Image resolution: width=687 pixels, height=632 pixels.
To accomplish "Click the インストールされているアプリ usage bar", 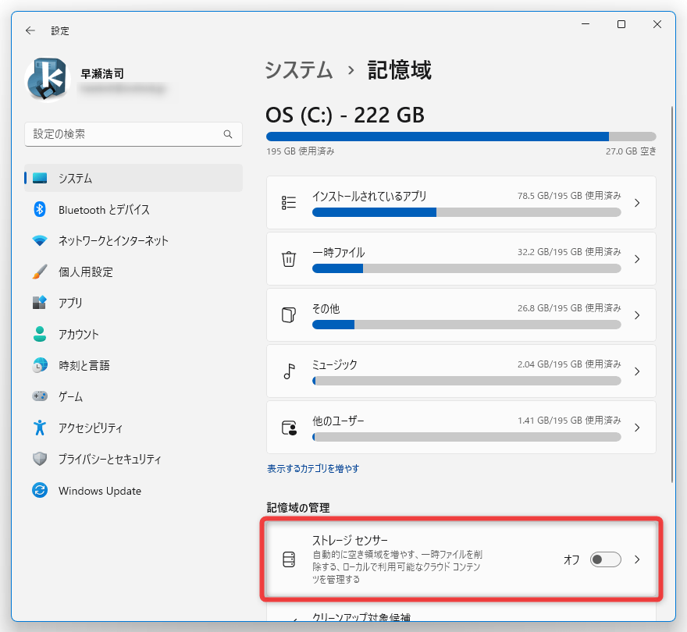I will point(466,212).
